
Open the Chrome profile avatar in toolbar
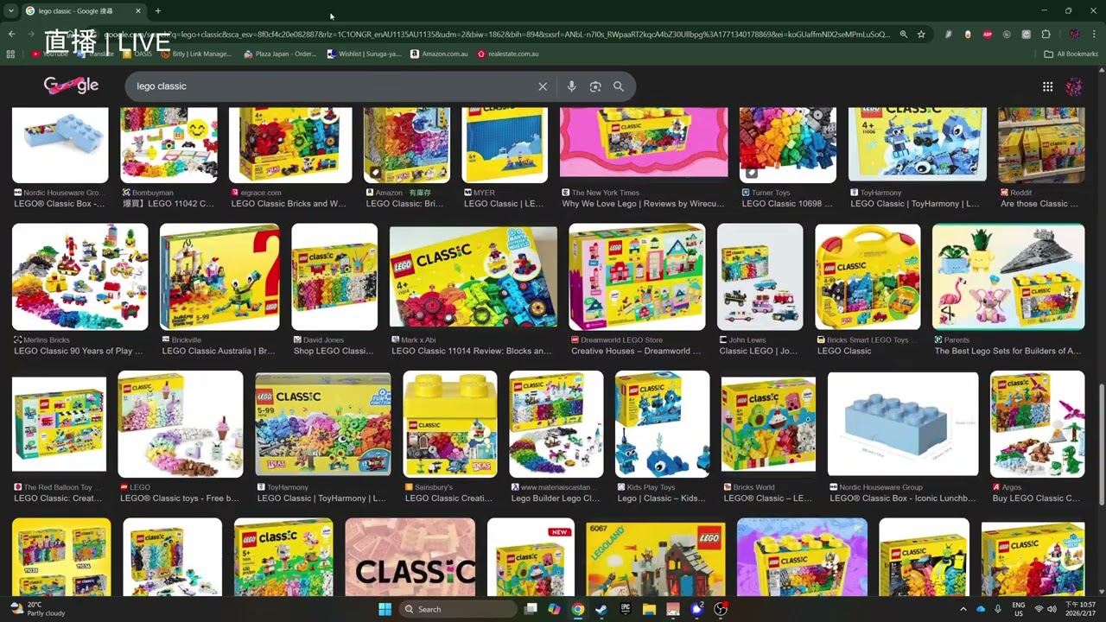(x=1074, y=35)
